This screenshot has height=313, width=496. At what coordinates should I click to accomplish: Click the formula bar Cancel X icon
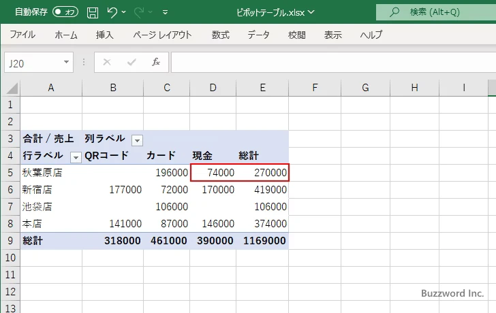point(107,62)
